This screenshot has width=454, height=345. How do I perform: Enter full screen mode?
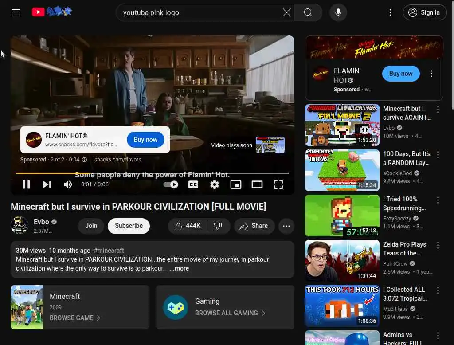click(278, 184)
